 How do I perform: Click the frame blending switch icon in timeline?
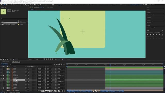[x=59, y=64]
